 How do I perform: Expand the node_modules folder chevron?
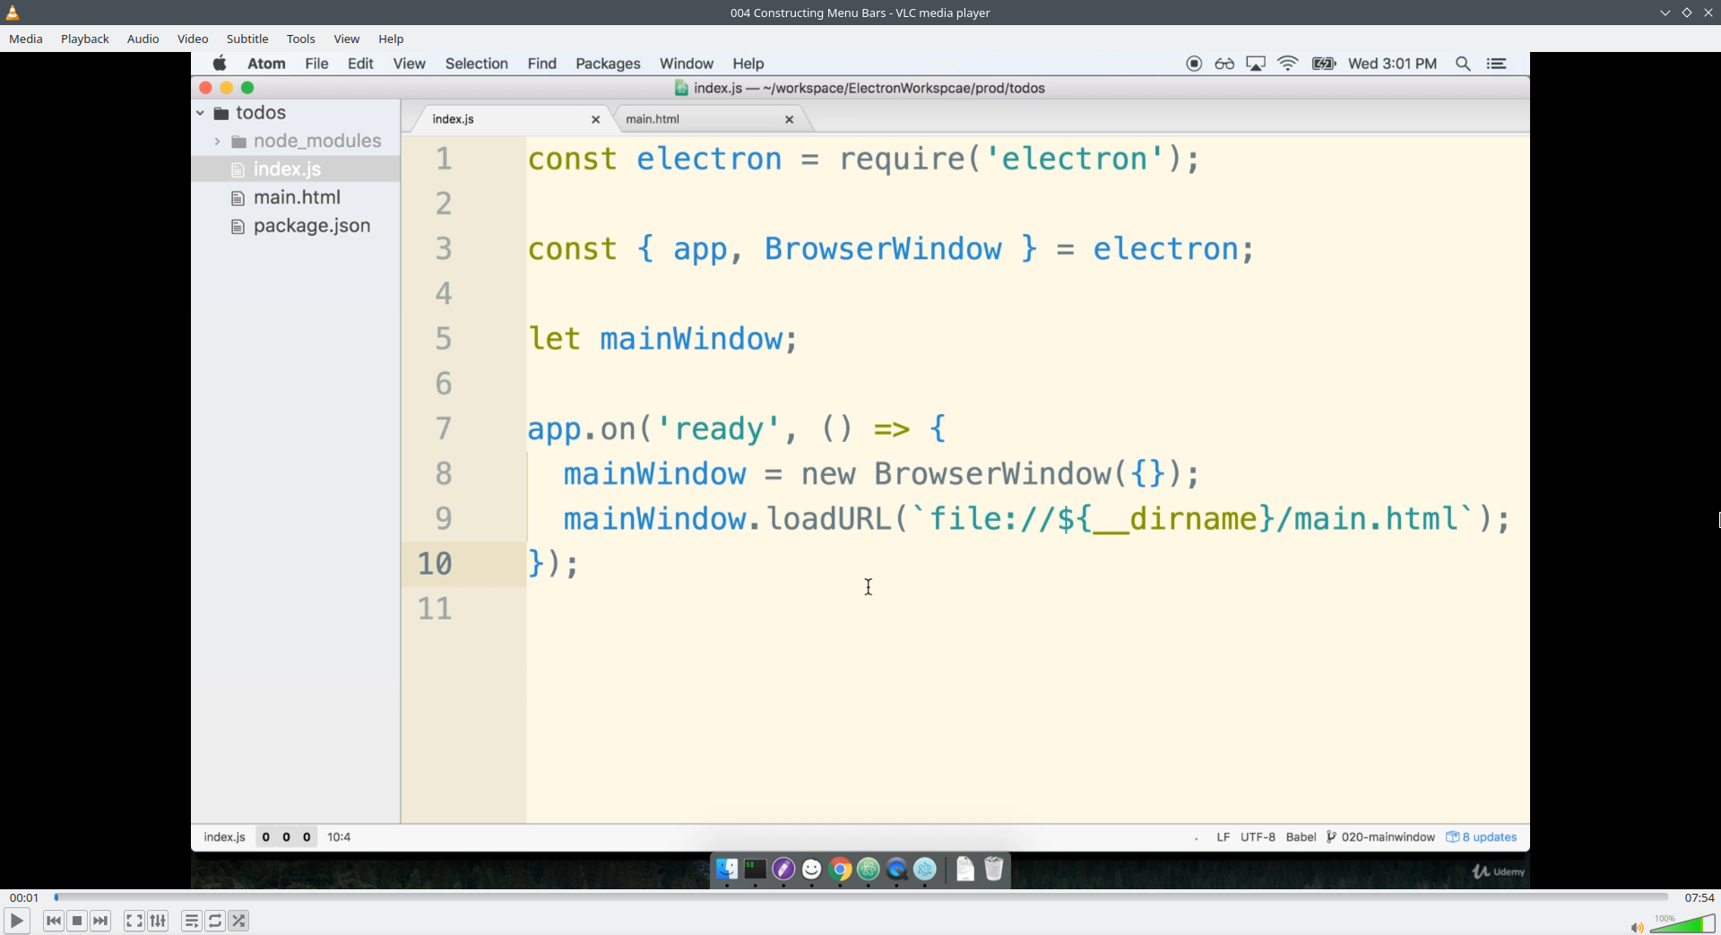217,142
